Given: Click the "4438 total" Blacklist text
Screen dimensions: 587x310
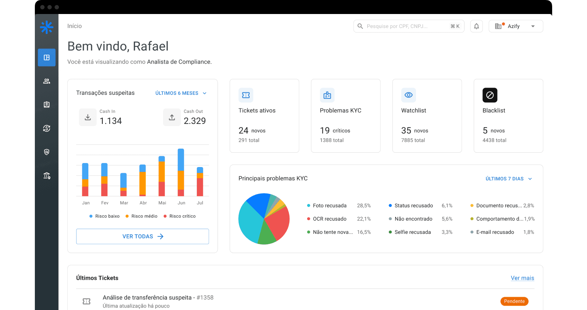Looking at the screenshot, I should click(495, 140).
